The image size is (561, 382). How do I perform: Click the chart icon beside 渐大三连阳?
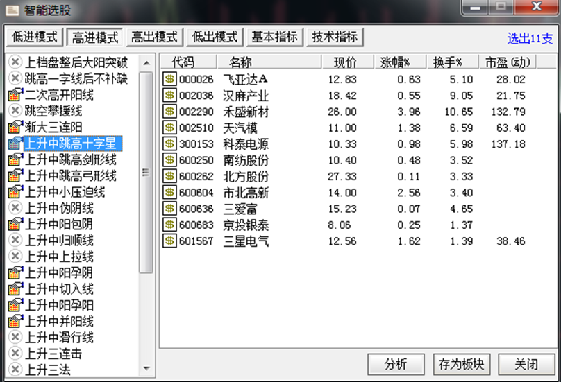point(15,127)
